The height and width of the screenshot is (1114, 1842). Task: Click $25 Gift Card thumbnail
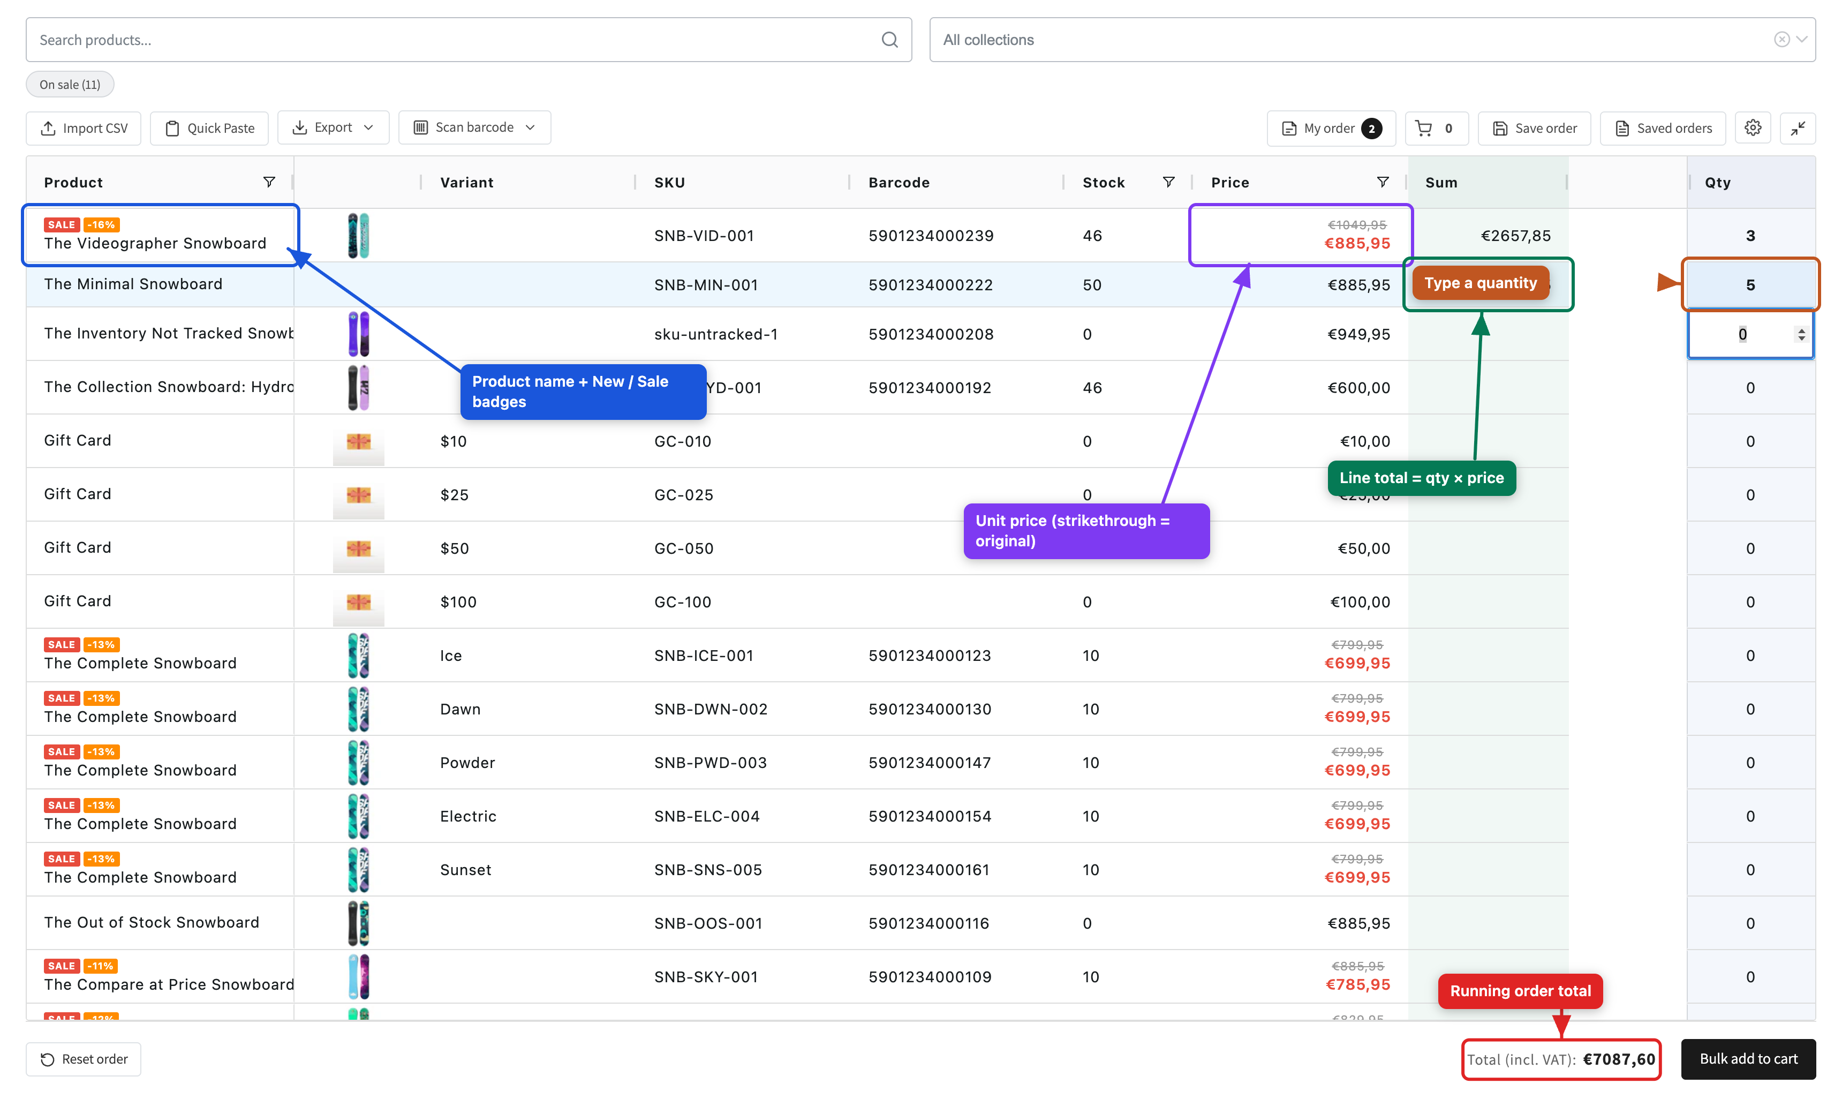[x=358, y=495]
